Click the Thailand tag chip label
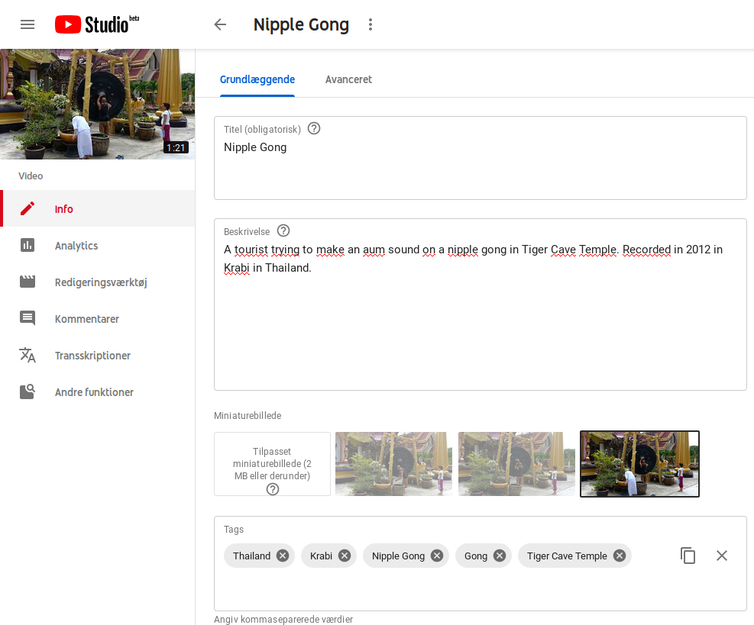The width and height of the screenshot is (754, 625). pos(251,556)
